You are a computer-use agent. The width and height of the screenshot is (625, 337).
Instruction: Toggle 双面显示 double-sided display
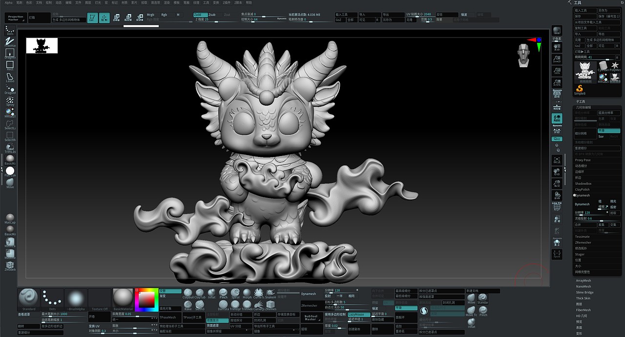click(x=217, y=320)
